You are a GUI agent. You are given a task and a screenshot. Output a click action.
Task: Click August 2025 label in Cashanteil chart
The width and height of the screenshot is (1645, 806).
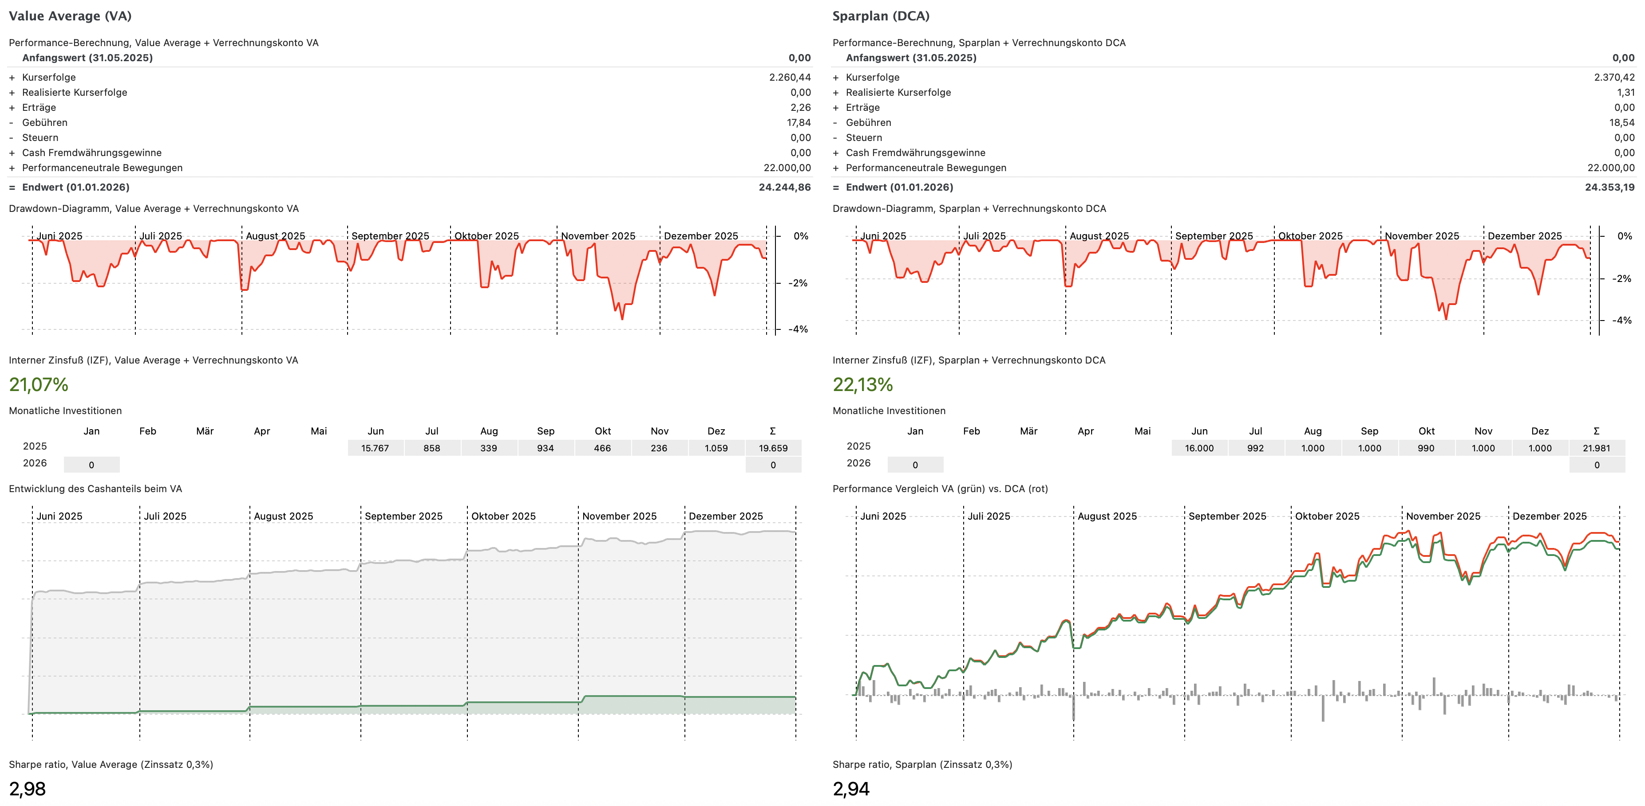[x=283, y=516]
